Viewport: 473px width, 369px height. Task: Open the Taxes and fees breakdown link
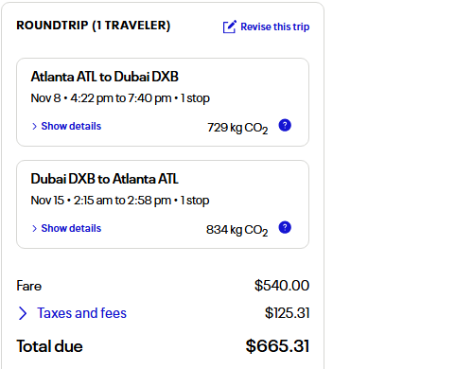(x=81, y=313)
